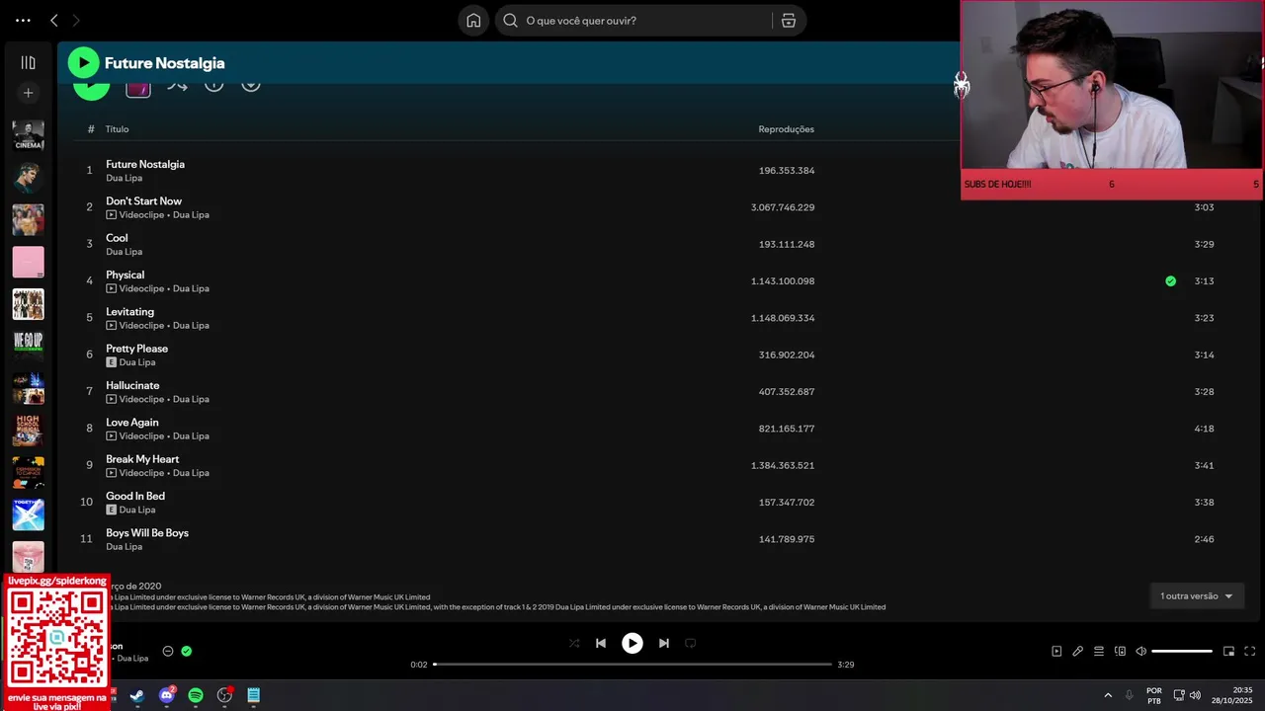1265x711 pixels.
Task: Open Connect to a device
Action: pyautogui.click(x=1120, y=652)
